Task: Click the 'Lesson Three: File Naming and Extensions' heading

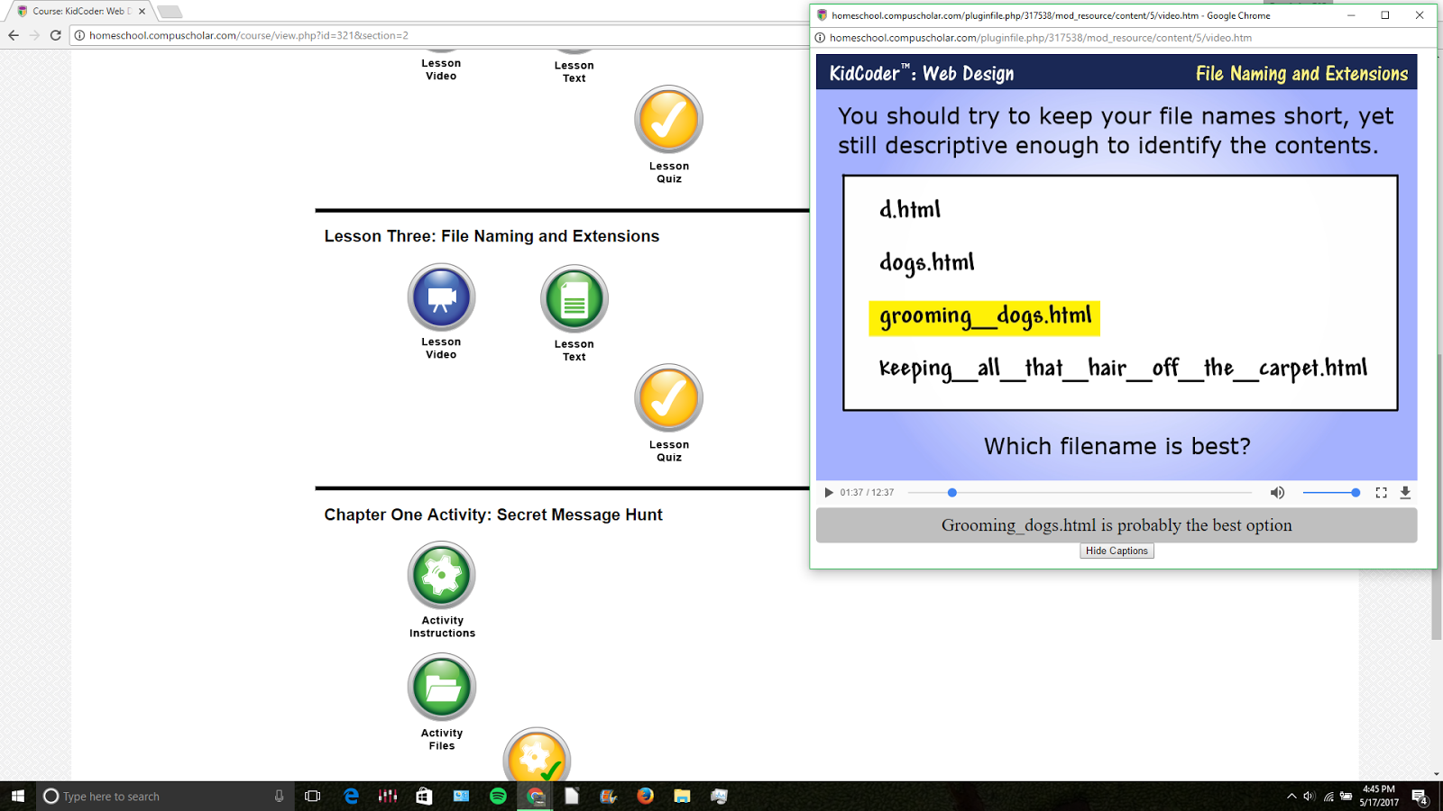Action: coord(492,236)
